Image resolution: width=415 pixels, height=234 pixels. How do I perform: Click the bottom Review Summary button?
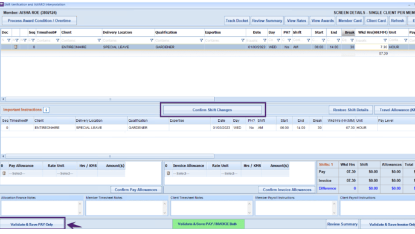[x=343, y=224]
